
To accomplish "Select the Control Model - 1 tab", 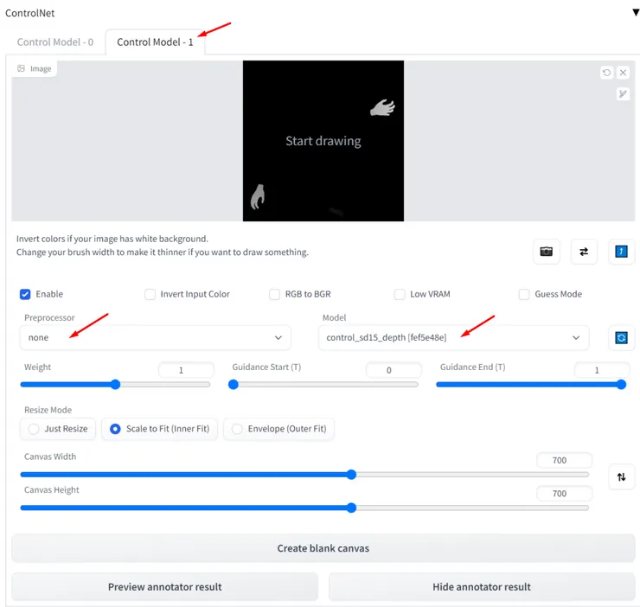I will click(155, 42).
